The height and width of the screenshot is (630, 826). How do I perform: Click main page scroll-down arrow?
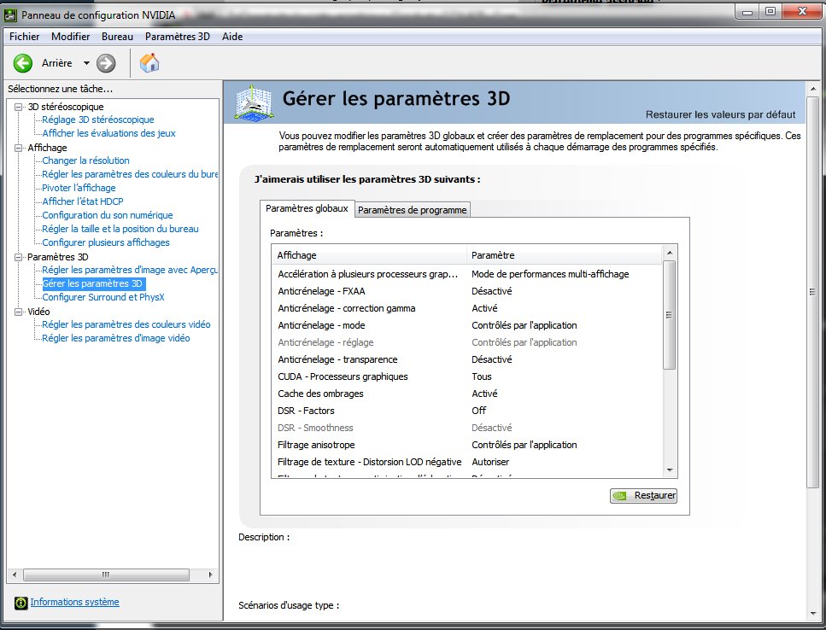pyautogui.click(x=813, y=614)
